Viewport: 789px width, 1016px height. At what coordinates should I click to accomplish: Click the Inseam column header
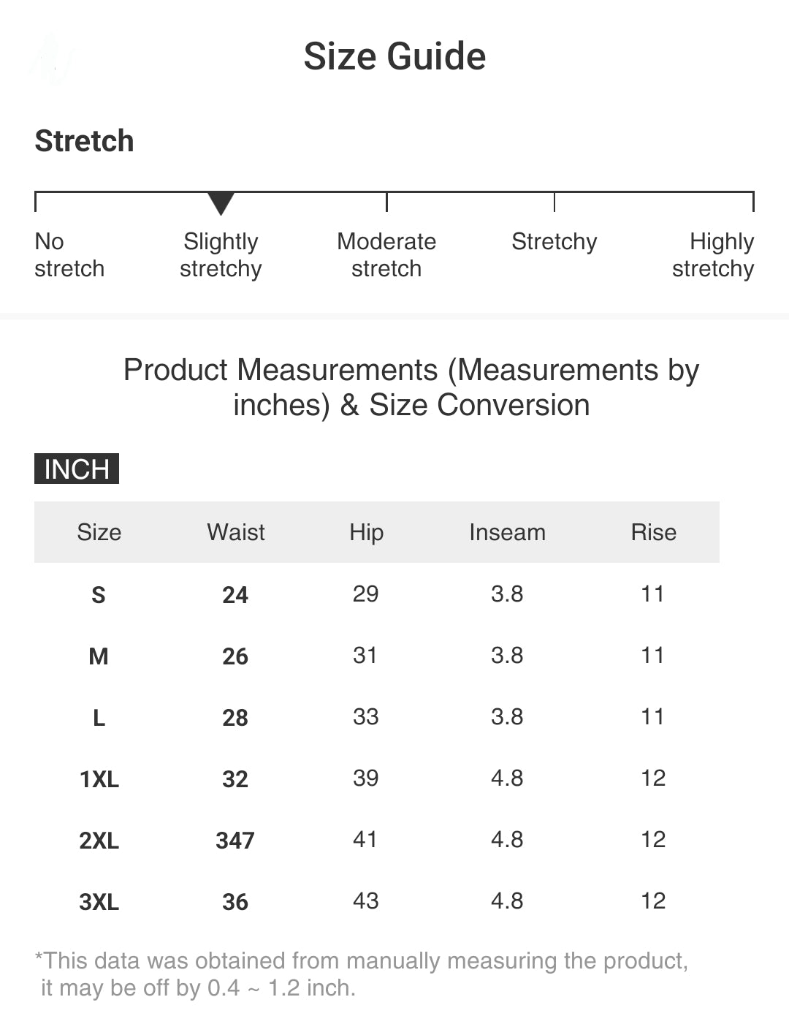[x=507, y=532]
